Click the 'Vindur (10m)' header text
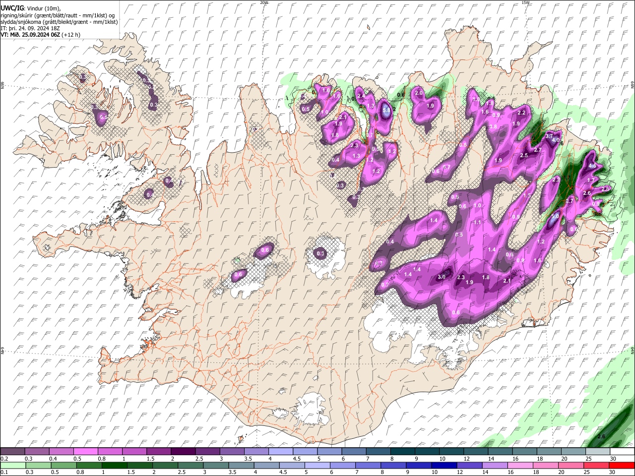Viewport: 635px width, 476px height. (44, 8)
